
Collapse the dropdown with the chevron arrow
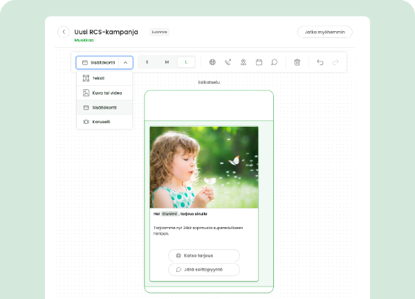click(126, 62)
